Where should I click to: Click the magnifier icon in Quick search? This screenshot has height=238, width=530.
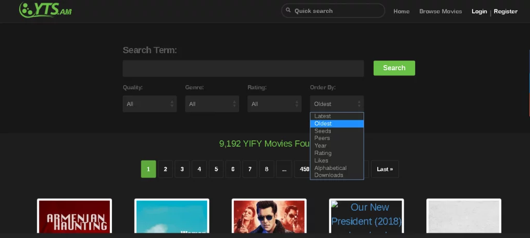288,11
